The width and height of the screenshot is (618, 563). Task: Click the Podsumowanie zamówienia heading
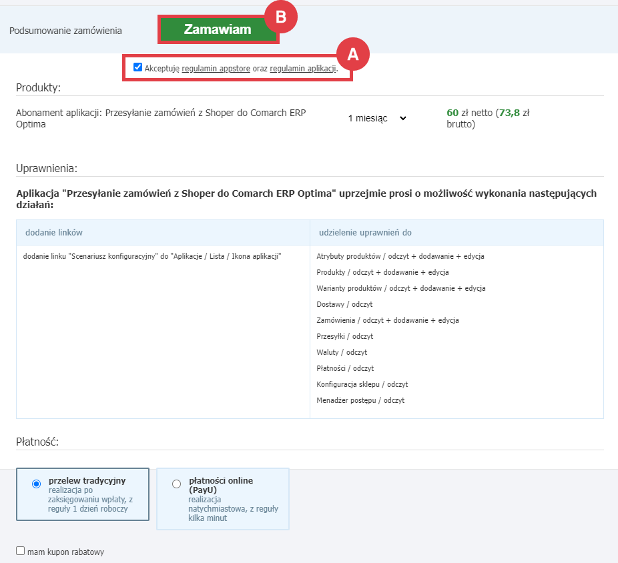pos(65,30)
